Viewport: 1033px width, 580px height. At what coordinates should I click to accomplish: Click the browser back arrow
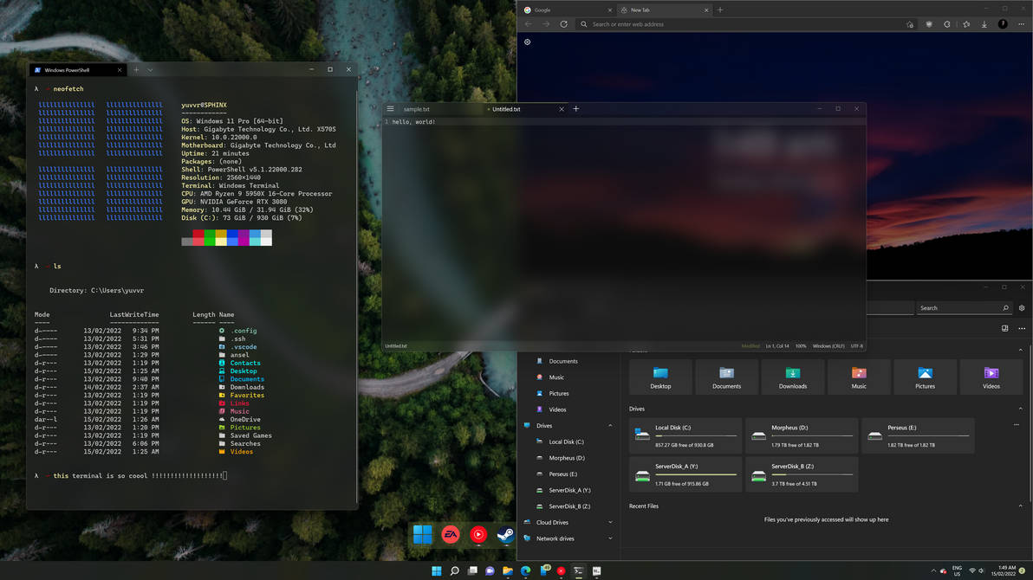click(x=529, y=24)
